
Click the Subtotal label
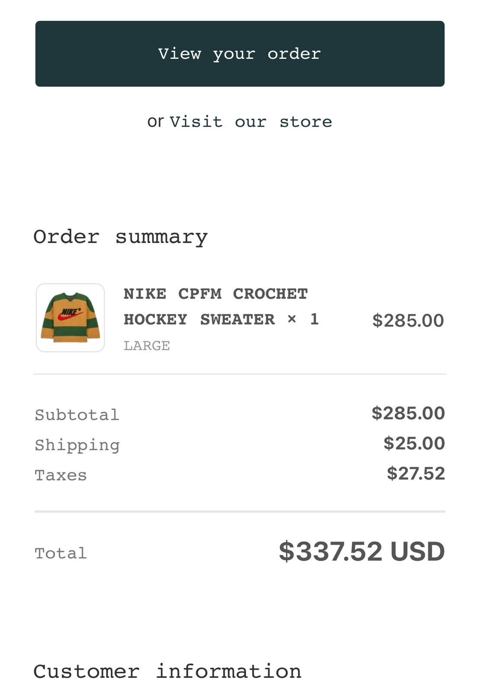coord(77,415)
